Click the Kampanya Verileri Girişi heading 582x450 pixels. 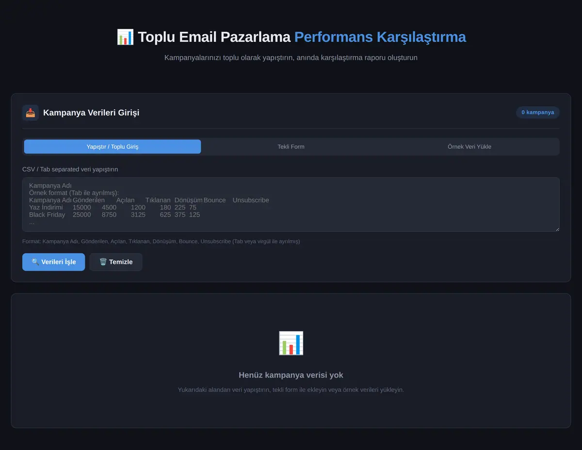(x=91, y=112)
